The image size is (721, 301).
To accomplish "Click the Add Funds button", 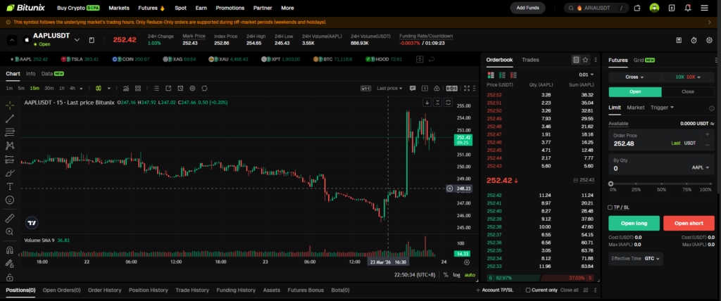I will pos(527,8).
